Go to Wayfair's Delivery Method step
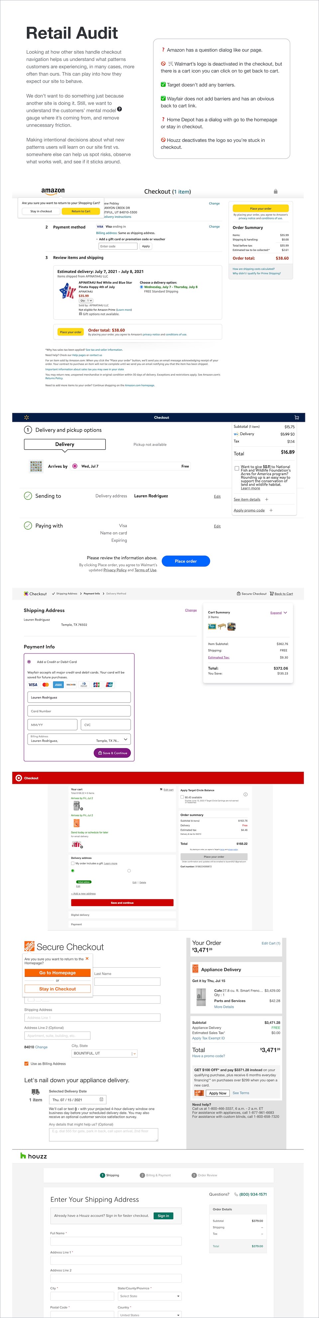 coord(116,593)
